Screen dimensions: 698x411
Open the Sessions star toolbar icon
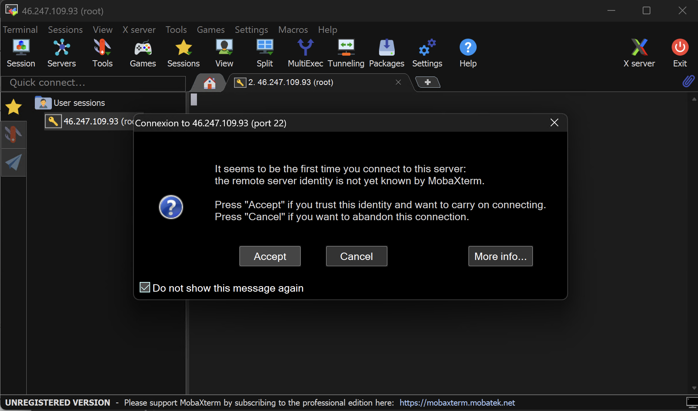click(183, 53)
